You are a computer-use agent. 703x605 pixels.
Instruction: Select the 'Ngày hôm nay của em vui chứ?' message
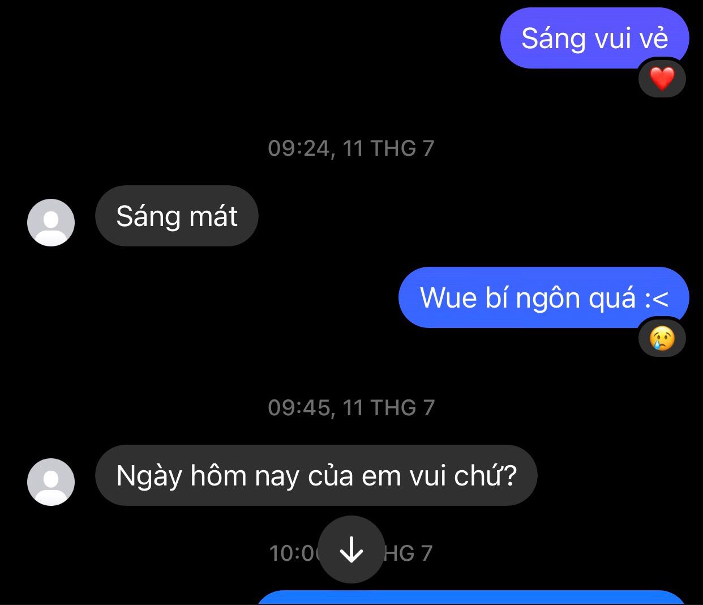pyautogui.click(x=316, y=475)
